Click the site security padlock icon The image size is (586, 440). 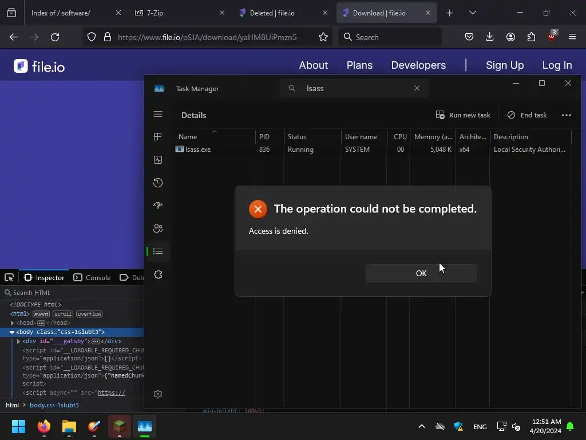pos(108,37)
